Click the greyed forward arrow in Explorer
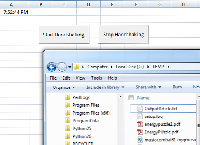 [x=62, y=67]
